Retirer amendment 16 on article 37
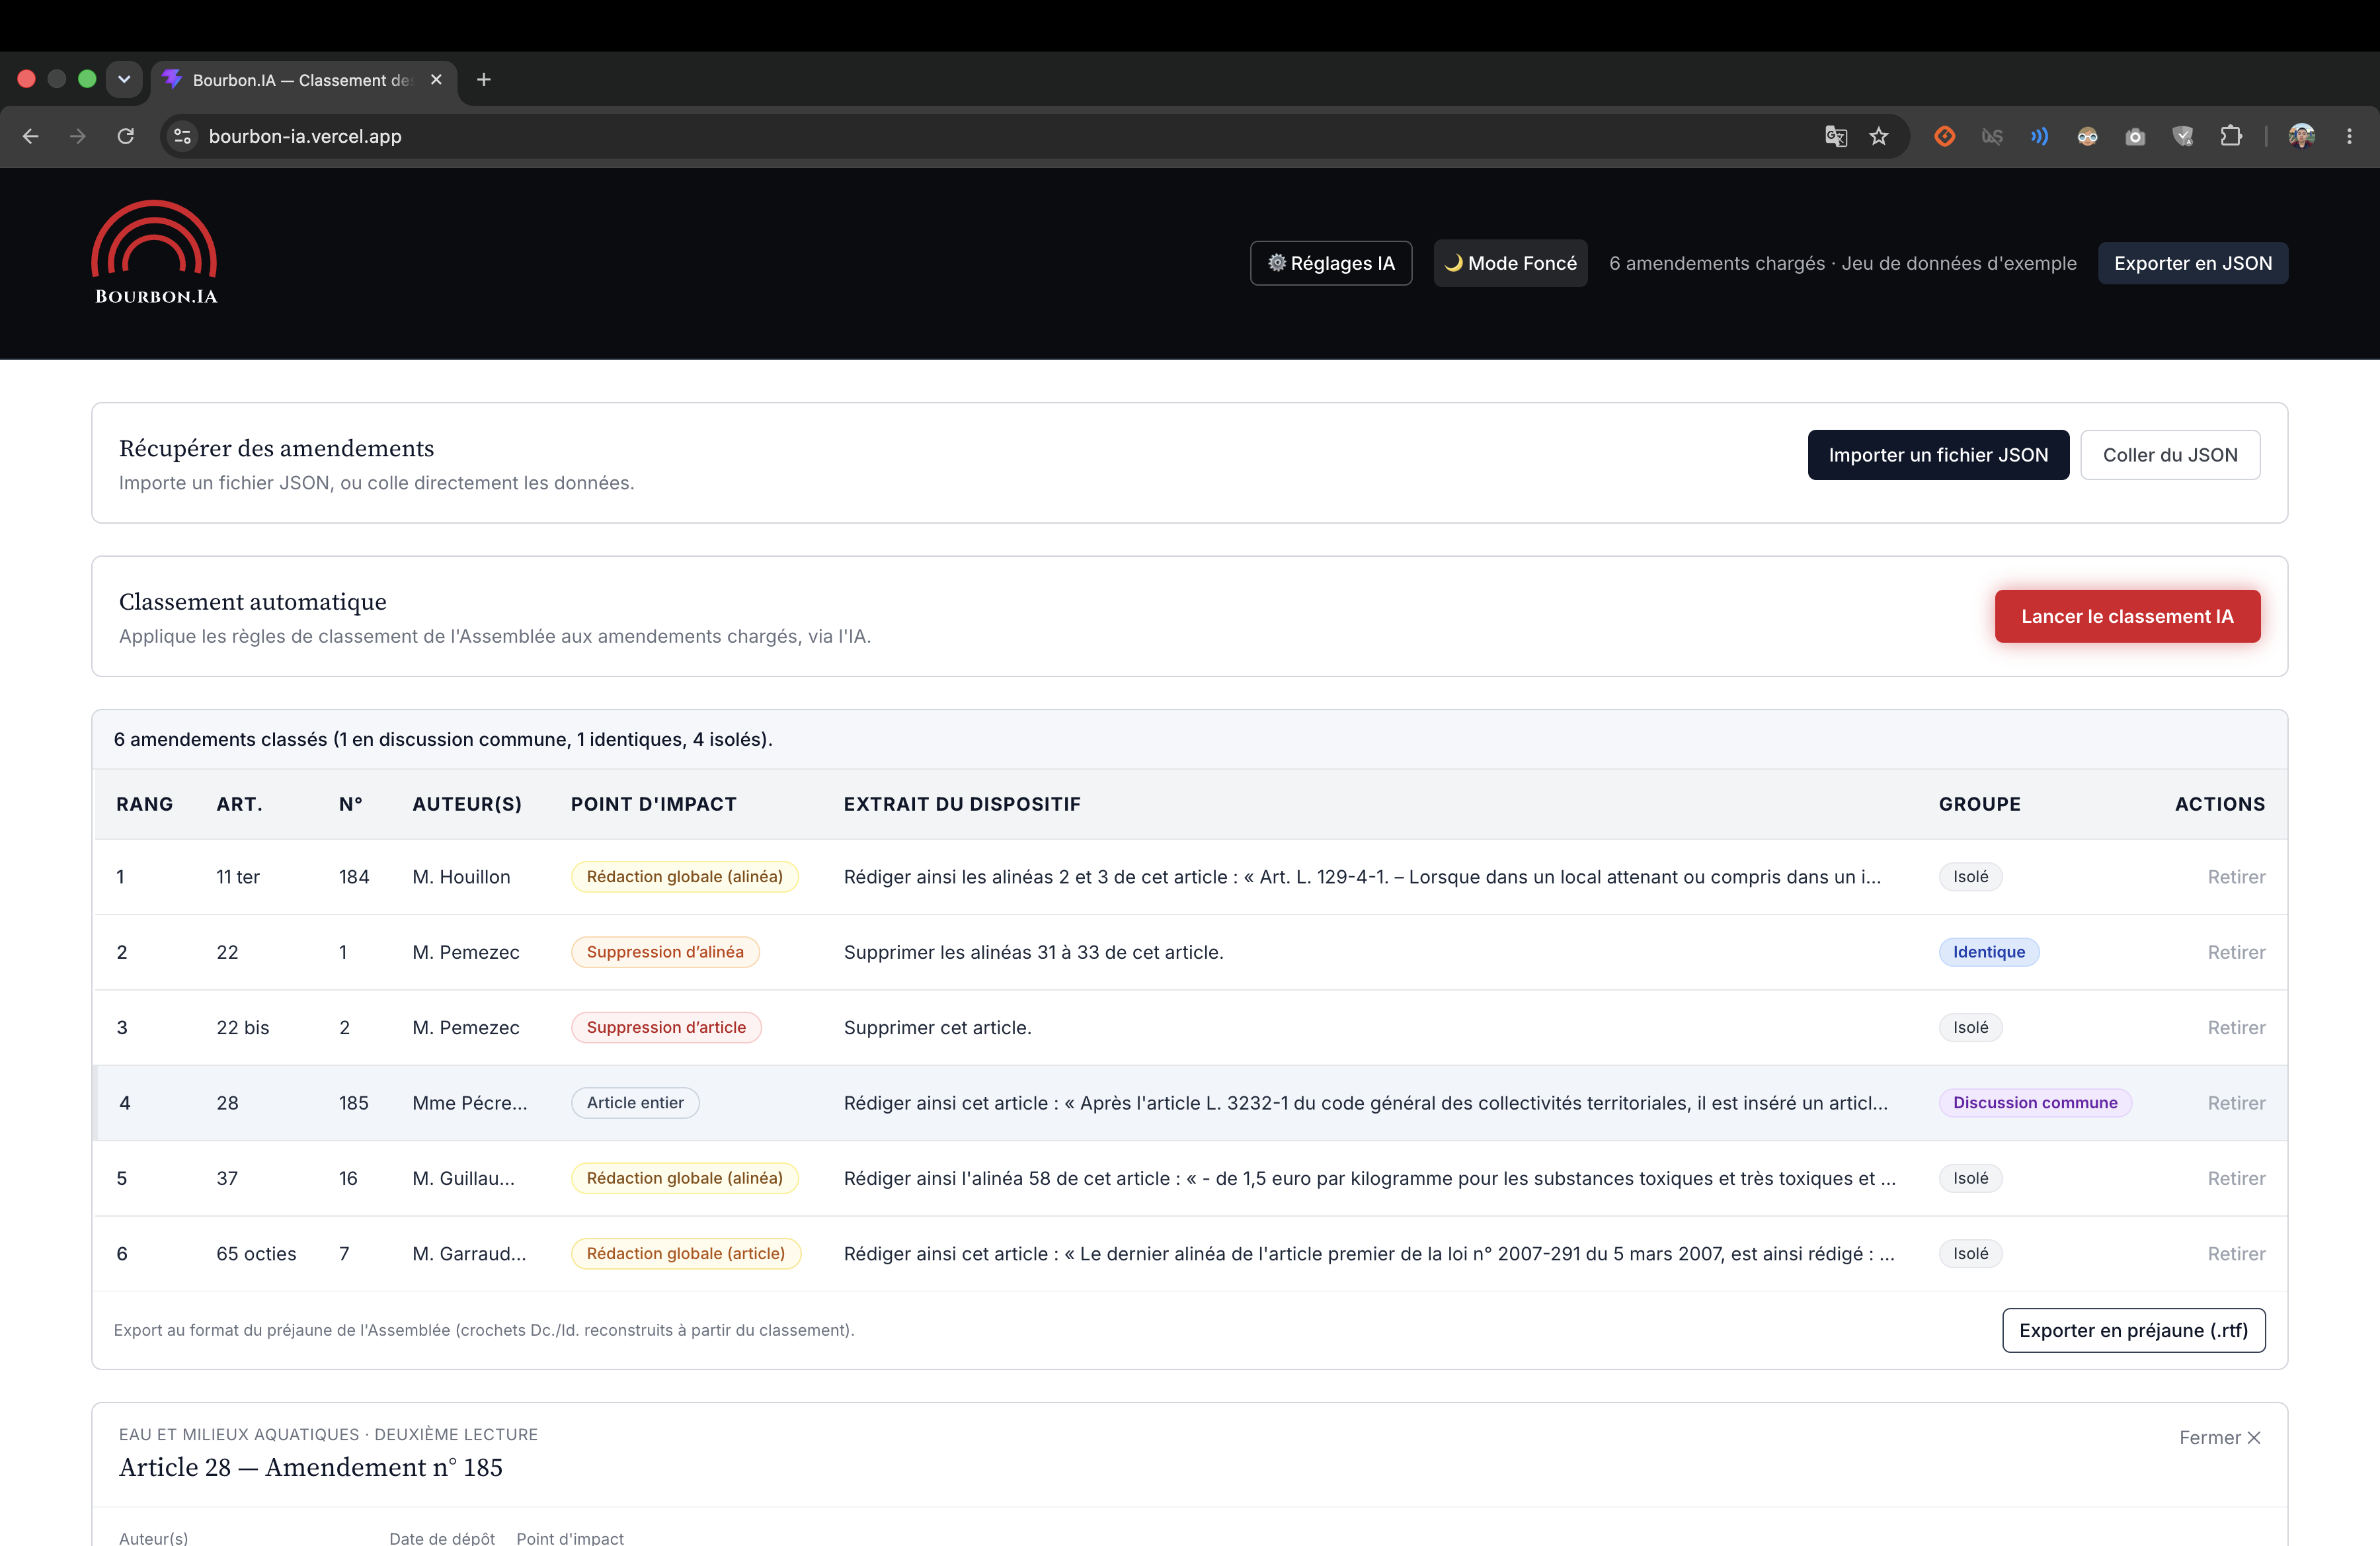Screen dimensions: 2380x1546 click(2236, 1178)
